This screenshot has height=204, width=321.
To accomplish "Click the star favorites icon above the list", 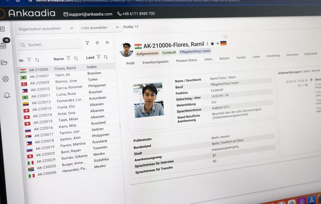I will [x=97, y=43].
